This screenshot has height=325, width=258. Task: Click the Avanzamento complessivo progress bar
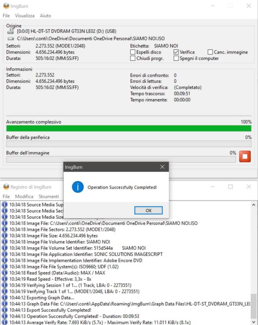(128, 129)
